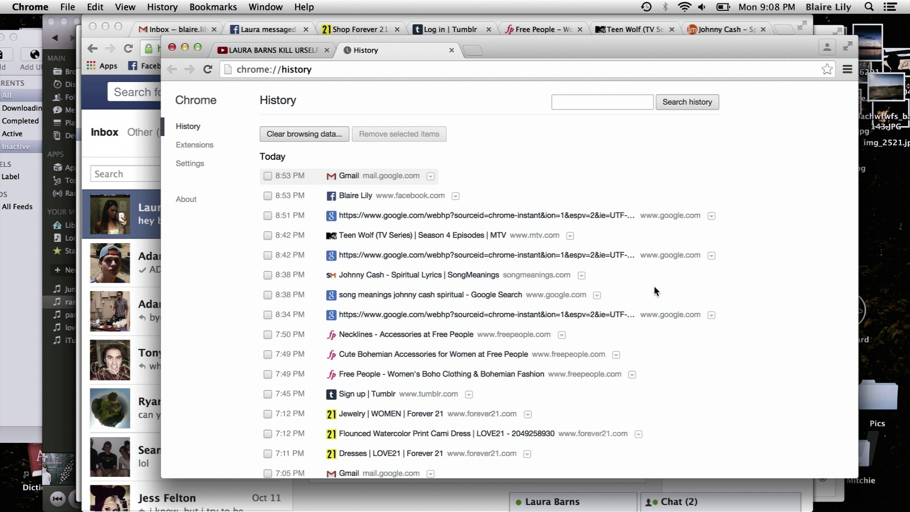Open Settings in Chrome sidebar
The width and height of the screenshot is (910, 512).
(190, 164)
